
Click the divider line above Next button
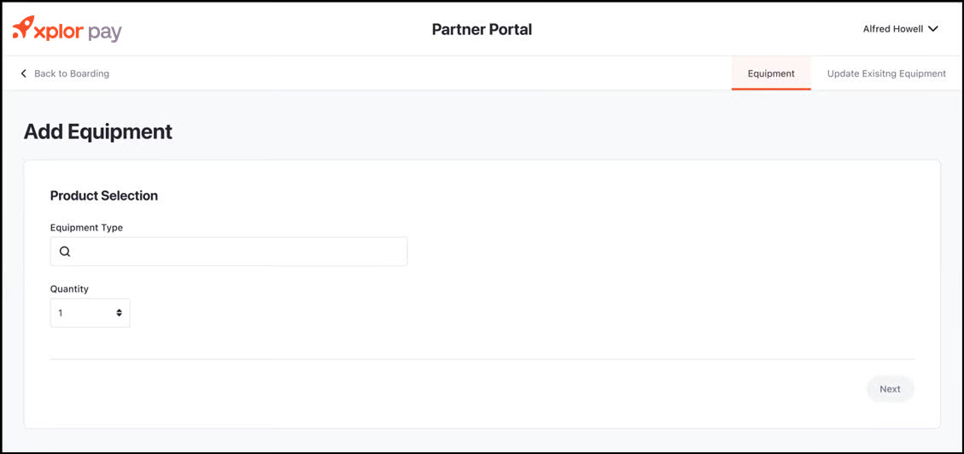point(482,359)
